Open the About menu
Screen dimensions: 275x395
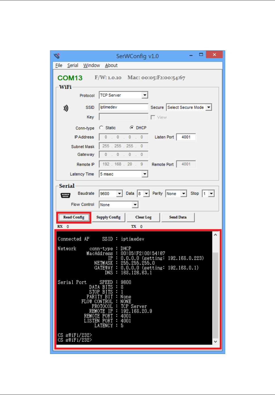click(111, 65)
